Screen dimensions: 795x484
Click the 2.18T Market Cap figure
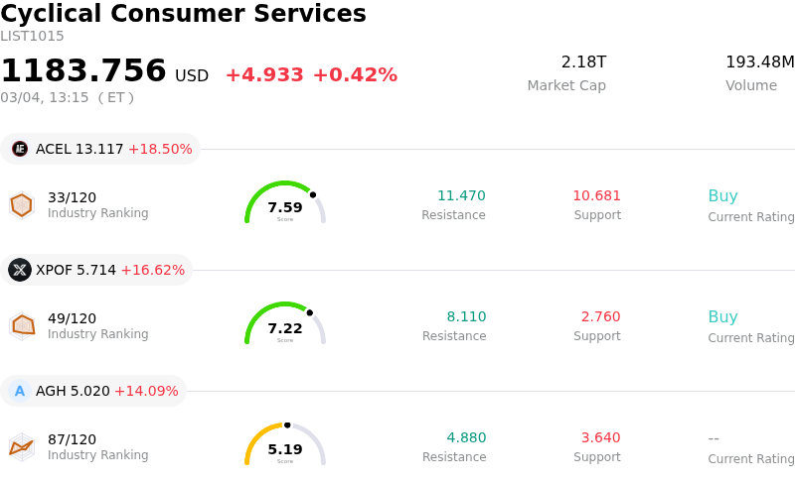(583, 62)
